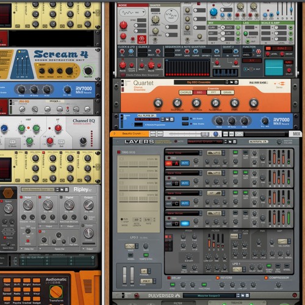Click the Quartet Dry/Wet knob
The width and height of the screenshot is (305, 305).
tap(254, 103)
